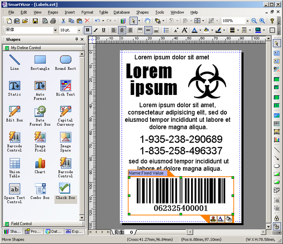Open the Database menu
Image resolution: width=283 pixels, height=244 pixels.
click(122, 12)
